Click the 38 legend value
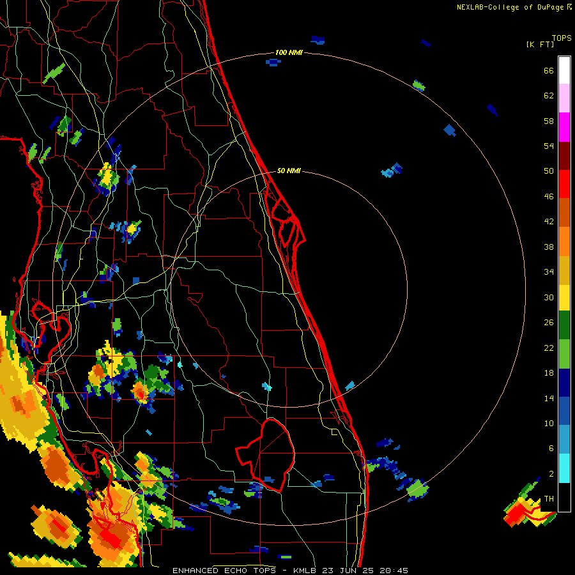The height and width of the screenshot is (575, 575). point(549,247)
